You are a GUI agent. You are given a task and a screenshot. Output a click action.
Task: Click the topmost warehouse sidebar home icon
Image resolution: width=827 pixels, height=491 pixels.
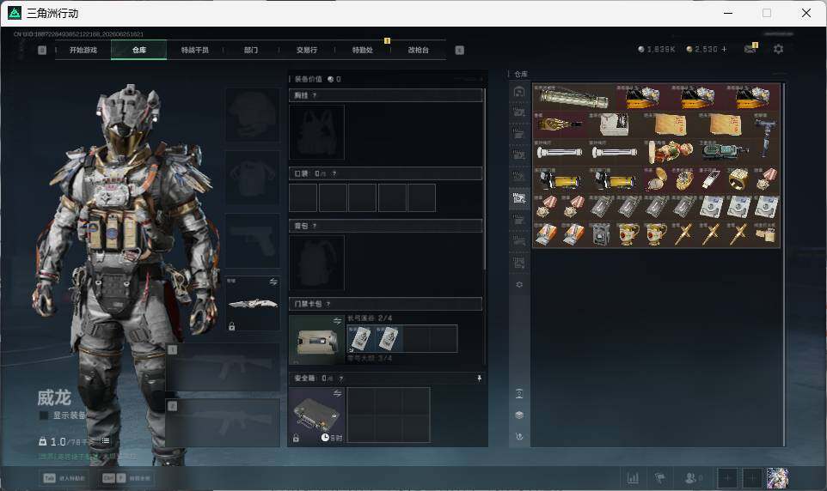tap(519, 92)
